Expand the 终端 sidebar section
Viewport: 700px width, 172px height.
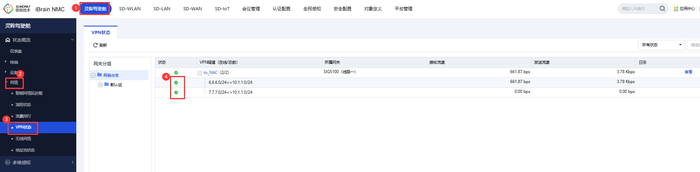point(6,62)
